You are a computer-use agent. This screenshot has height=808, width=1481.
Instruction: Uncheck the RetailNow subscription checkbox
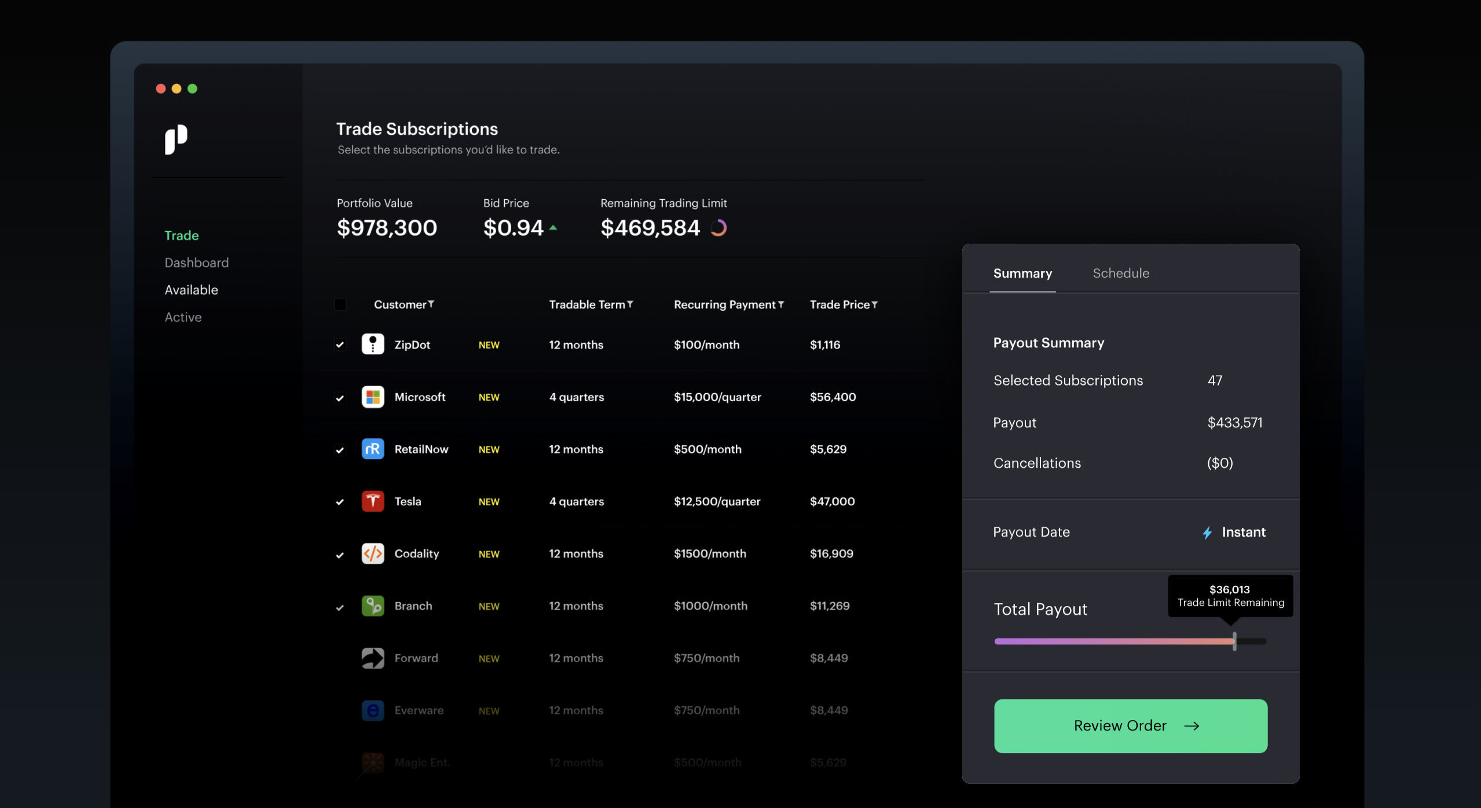coord(340,450)
